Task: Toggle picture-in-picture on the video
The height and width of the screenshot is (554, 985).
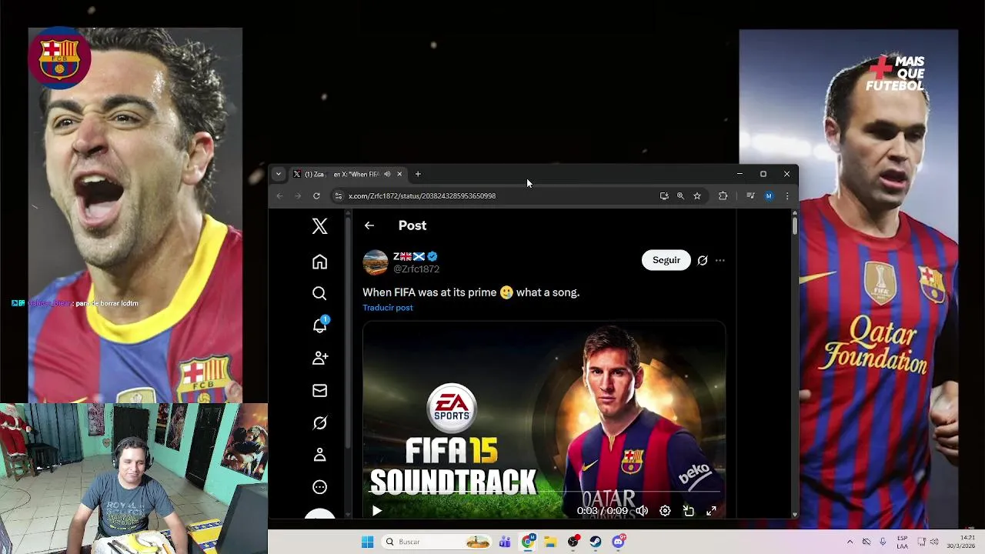Action: [689, 511]
